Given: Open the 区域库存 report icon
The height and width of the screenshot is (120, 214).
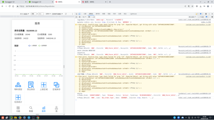Looking at the screenshot, I should pyautogui.click(x=56, y=86).
